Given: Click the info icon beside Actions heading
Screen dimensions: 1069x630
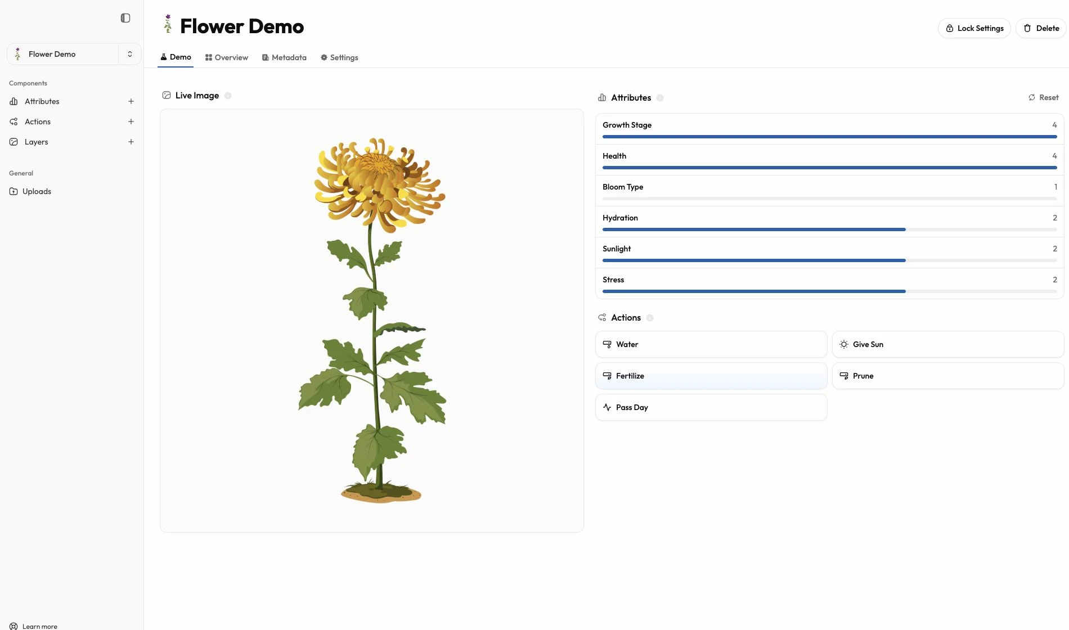Looking at the screenshot, I should click(x=650, y=318).
